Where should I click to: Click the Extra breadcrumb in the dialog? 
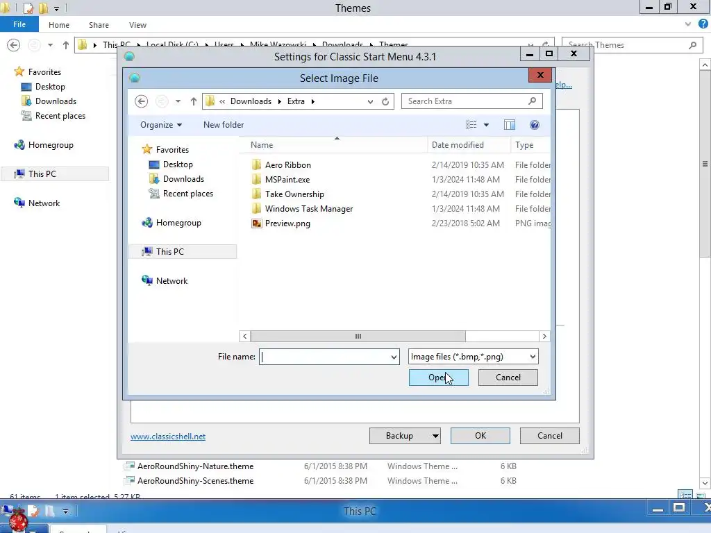296,101
